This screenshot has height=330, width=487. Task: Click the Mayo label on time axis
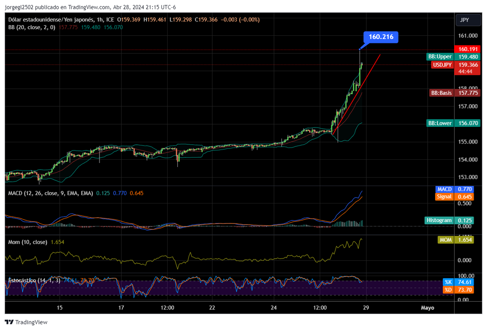pyautogui.click(x=427, y=308)
